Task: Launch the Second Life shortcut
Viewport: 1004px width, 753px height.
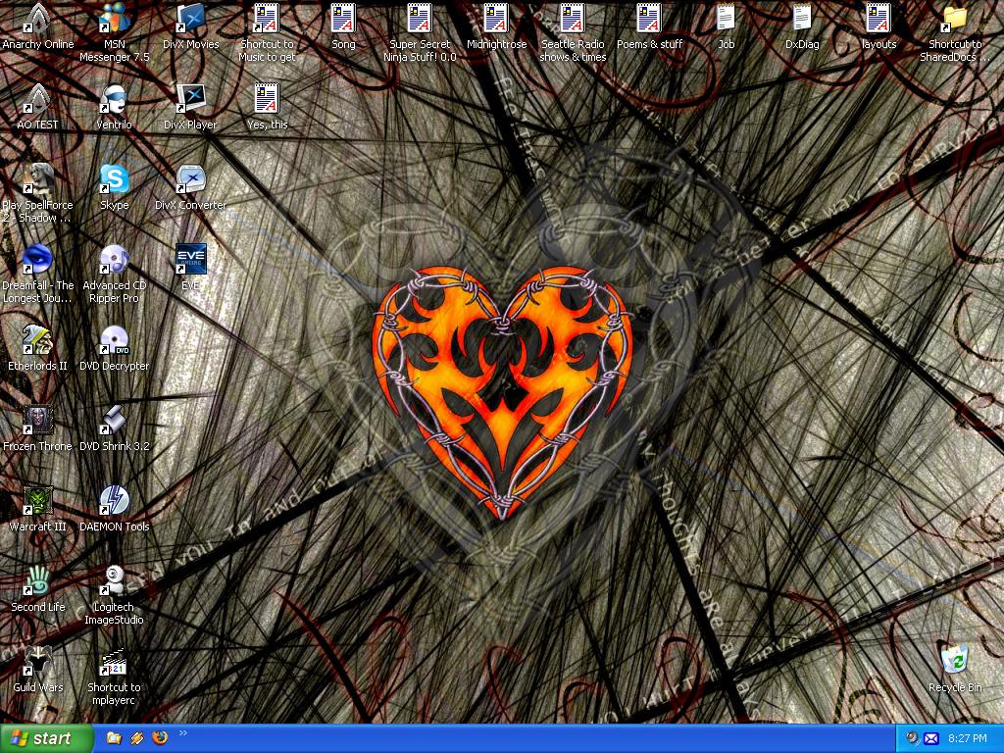Action: tap(37, 581)
